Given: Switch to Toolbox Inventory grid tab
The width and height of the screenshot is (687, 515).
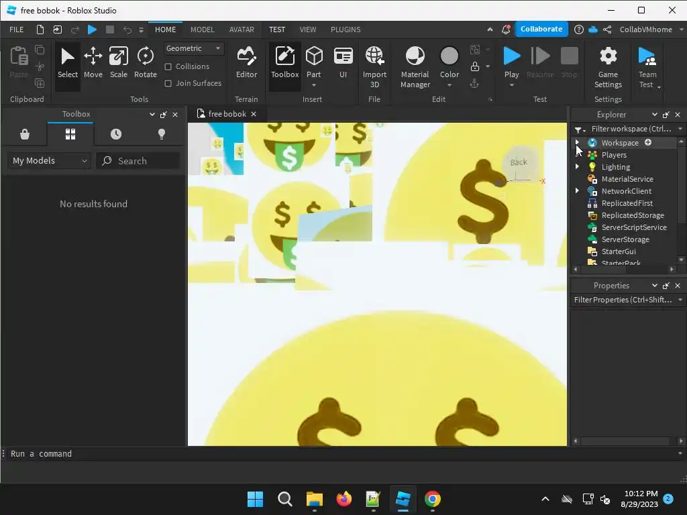Looking at the screenshot, I should point(70,134).
